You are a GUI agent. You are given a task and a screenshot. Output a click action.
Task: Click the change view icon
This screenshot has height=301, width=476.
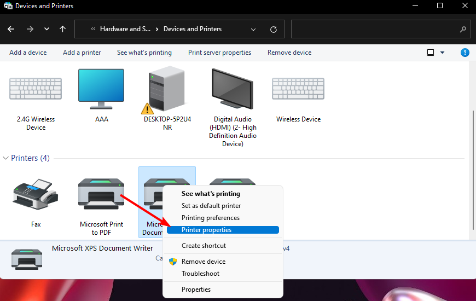point(431,53)
